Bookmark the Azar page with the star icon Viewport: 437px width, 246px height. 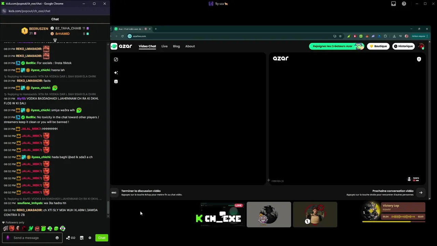(340, 36)
